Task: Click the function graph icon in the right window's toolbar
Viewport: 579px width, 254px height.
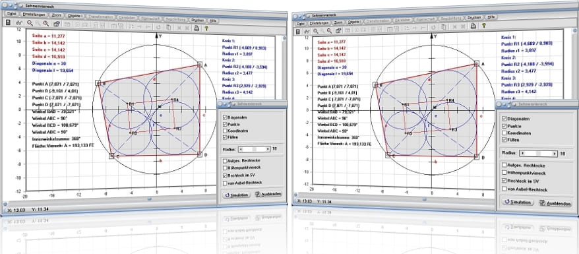Action: (x=307, y=32)
